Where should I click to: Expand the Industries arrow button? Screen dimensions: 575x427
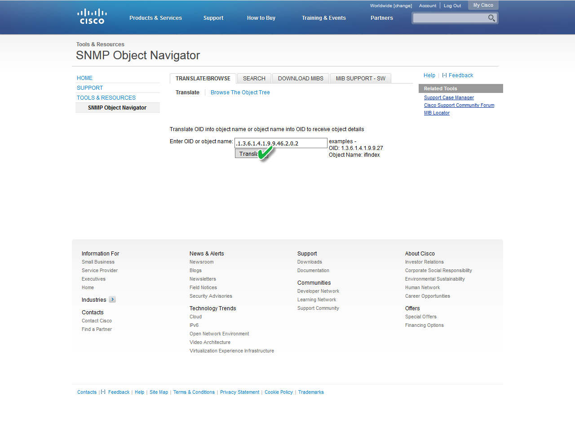point(112,299)
